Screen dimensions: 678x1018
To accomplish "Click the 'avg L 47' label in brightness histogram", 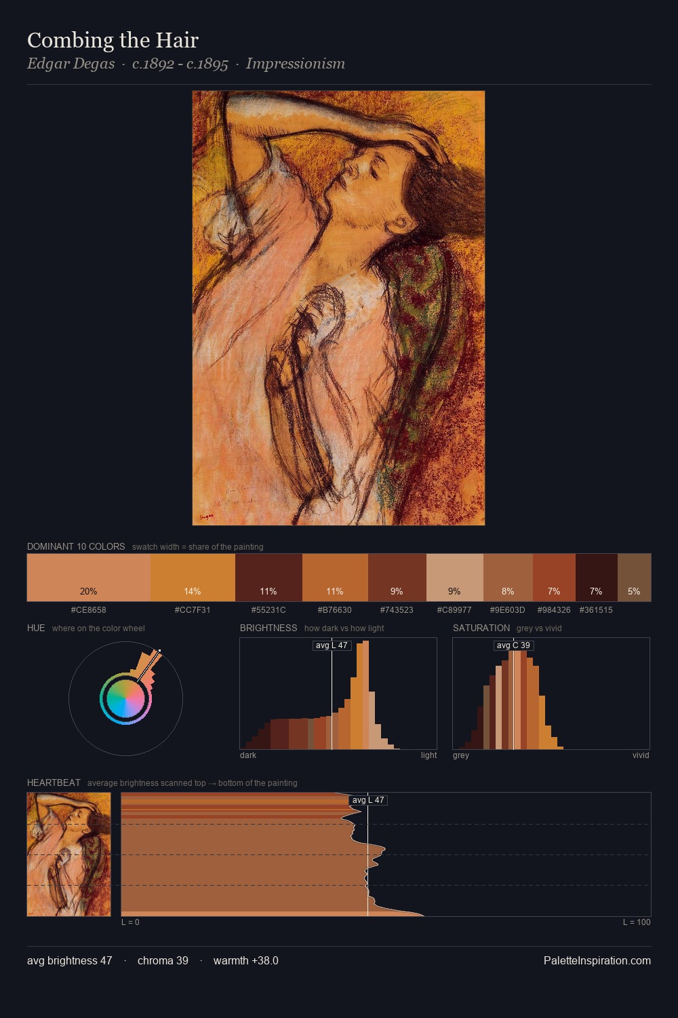I will [332, 645].
